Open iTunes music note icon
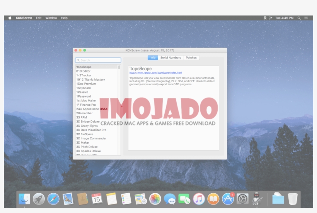This screenshot has width=317, height=213. pos(199,199)
